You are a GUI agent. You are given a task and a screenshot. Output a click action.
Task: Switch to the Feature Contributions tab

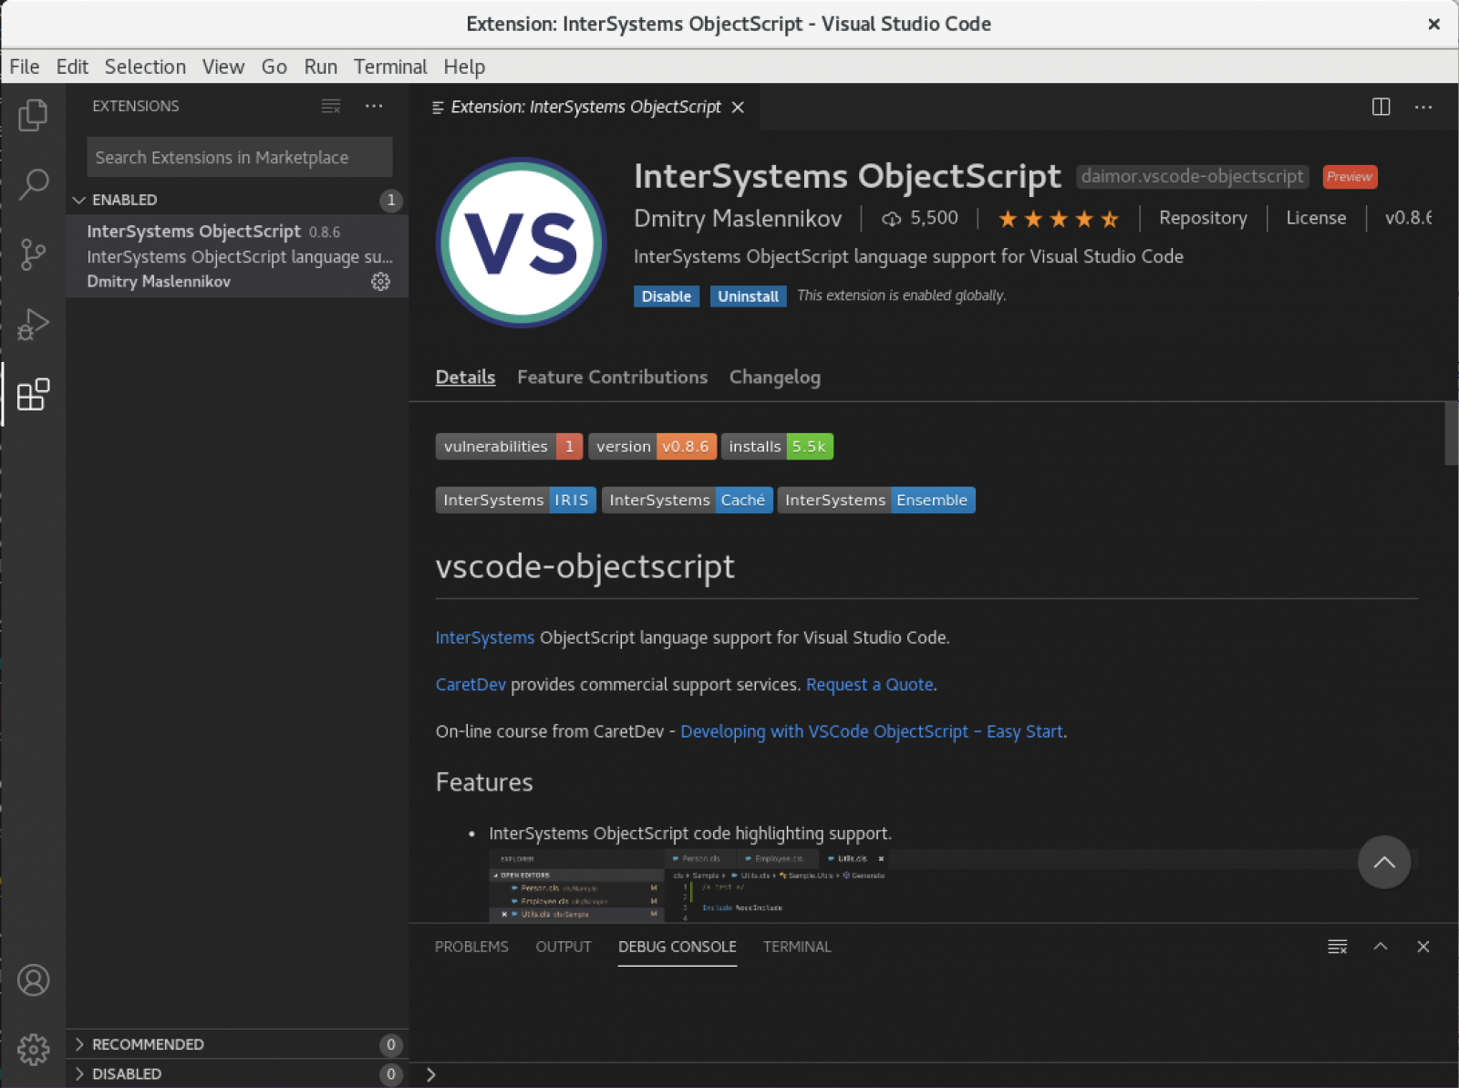click(612, 378)
